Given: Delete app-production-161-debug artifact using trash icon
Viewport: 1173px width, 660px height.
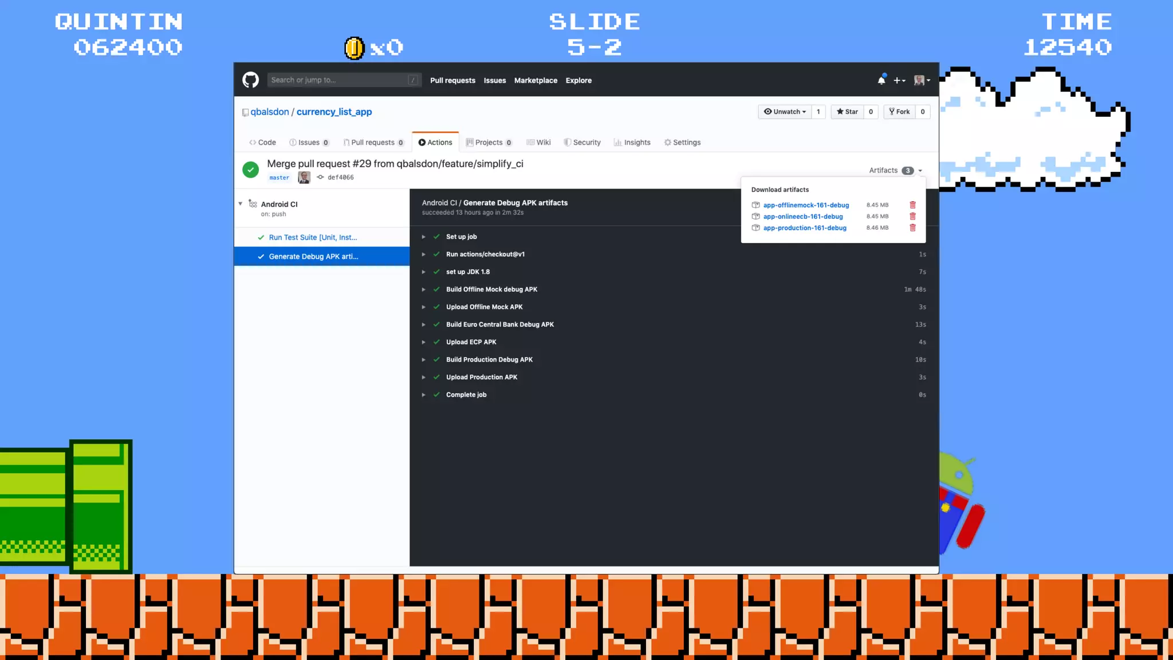Looking at the screenshot, I should click(912, 228).
